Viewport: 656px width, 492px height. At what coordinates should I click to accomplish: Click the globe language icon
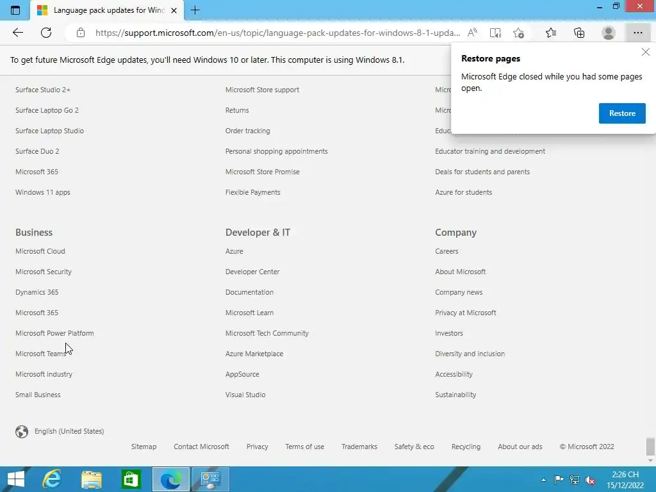point(22,431)
